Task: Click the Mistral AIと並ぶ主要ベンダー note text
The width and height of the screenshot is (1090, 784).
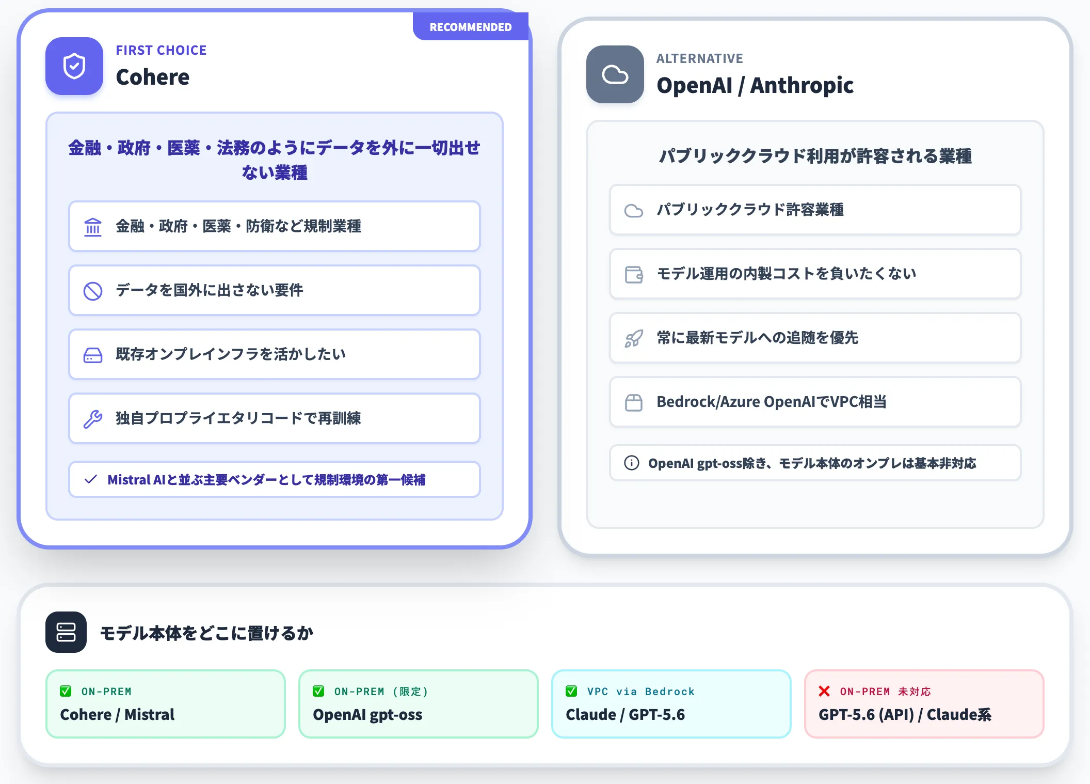Action: click(x=266, y=480)
